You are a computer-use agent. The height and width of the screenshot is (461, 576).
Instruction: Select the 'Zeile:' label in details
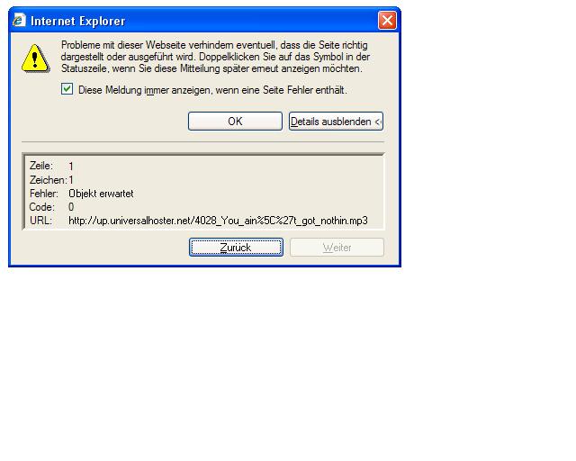coord(41,167)
